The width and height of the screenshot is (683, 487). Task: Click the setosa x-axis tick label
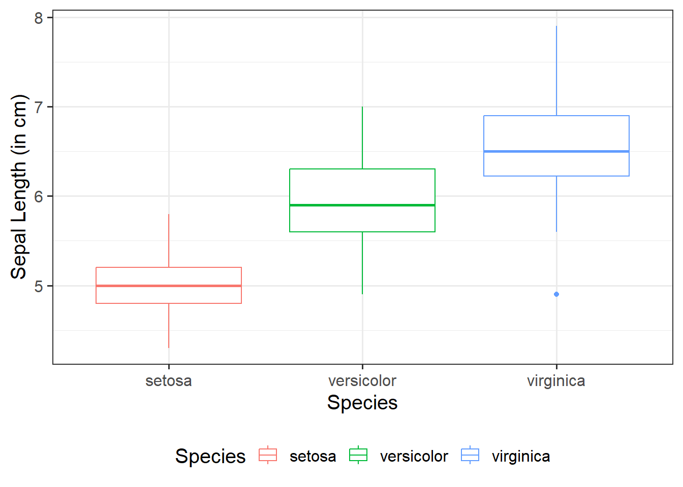169,380
